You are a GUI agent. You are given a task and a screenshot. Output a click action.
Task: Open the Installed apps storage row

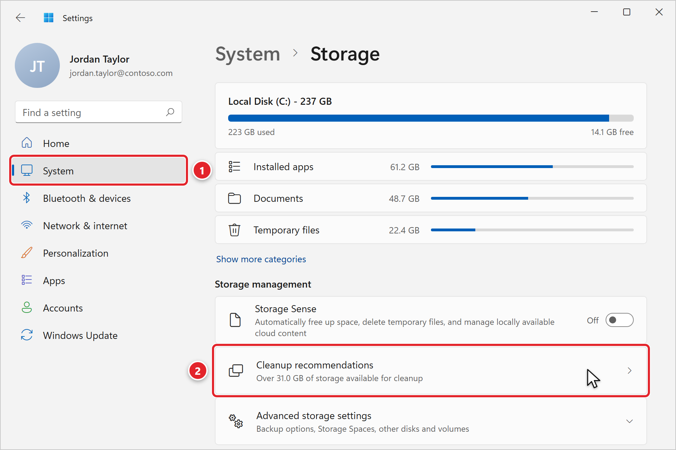tap(431, 167)
